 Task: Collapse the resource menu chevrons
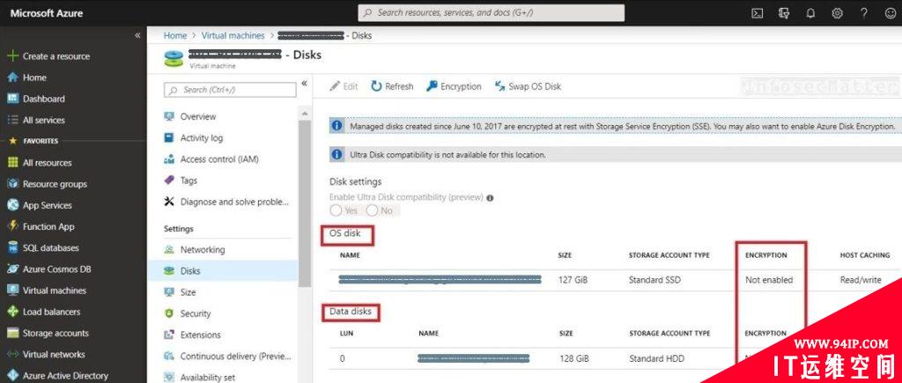coord(304,84)
